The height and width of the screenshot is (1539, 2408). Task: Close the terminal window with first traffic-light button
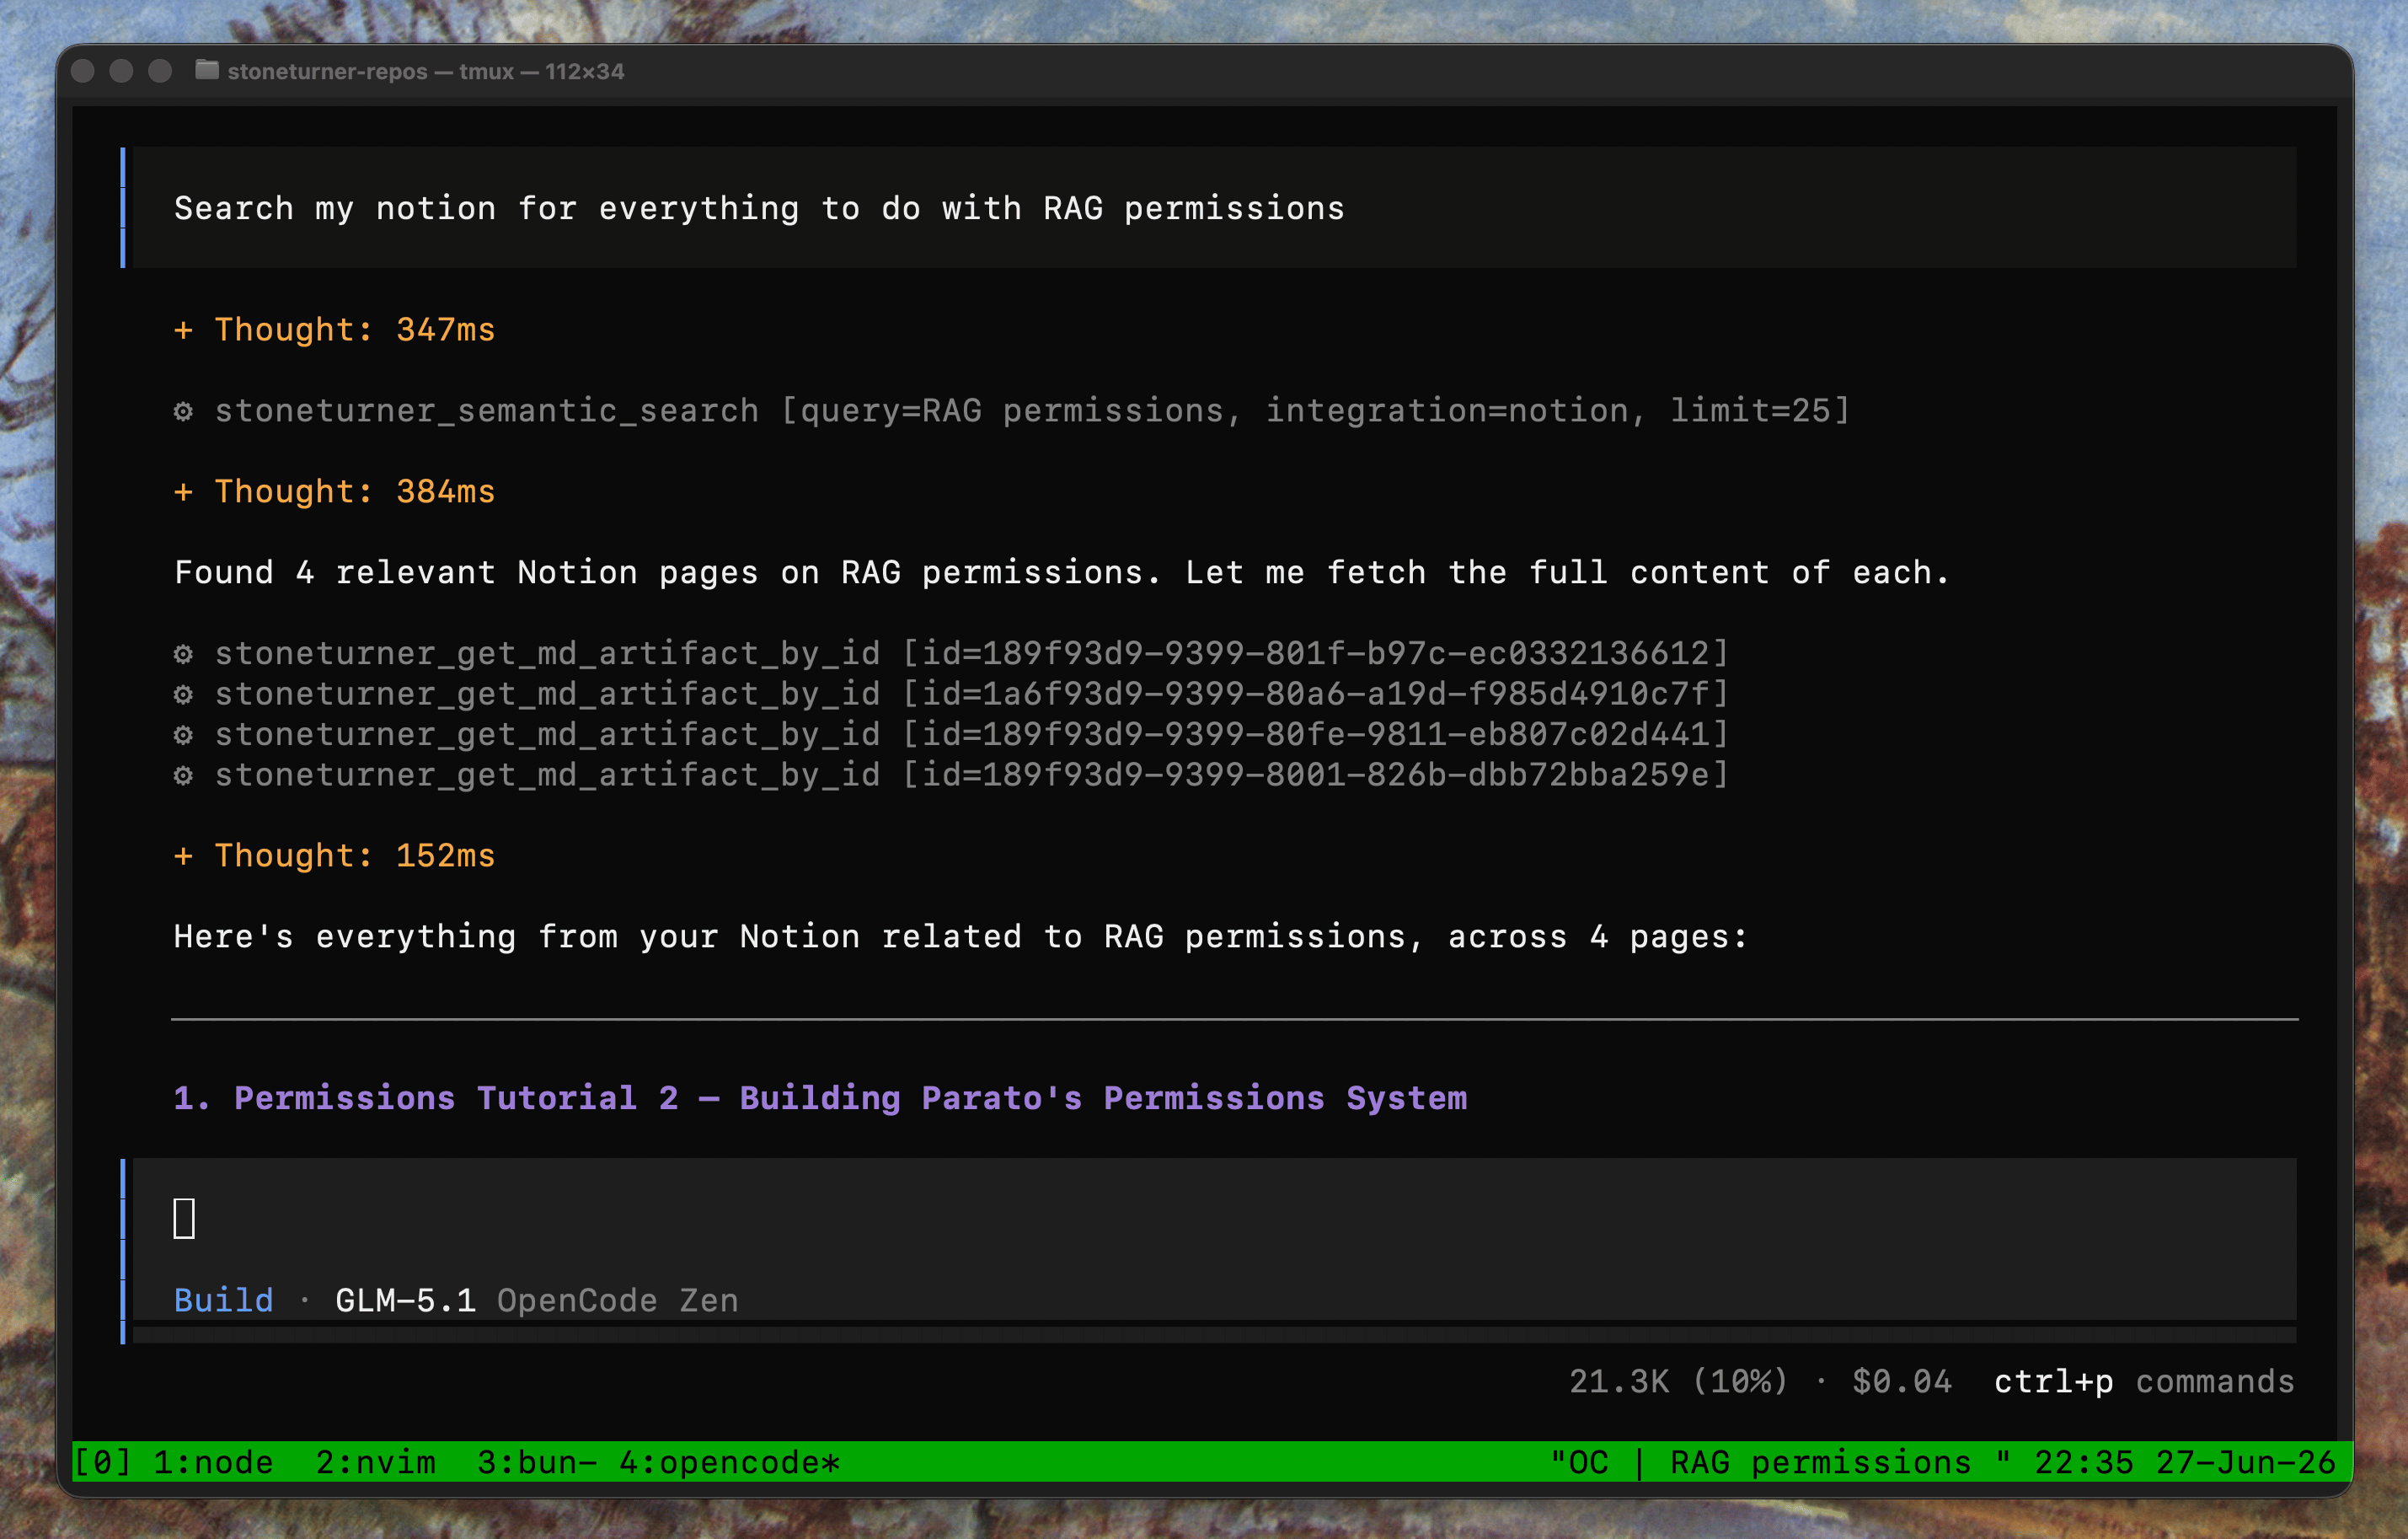tap(83, 71)
